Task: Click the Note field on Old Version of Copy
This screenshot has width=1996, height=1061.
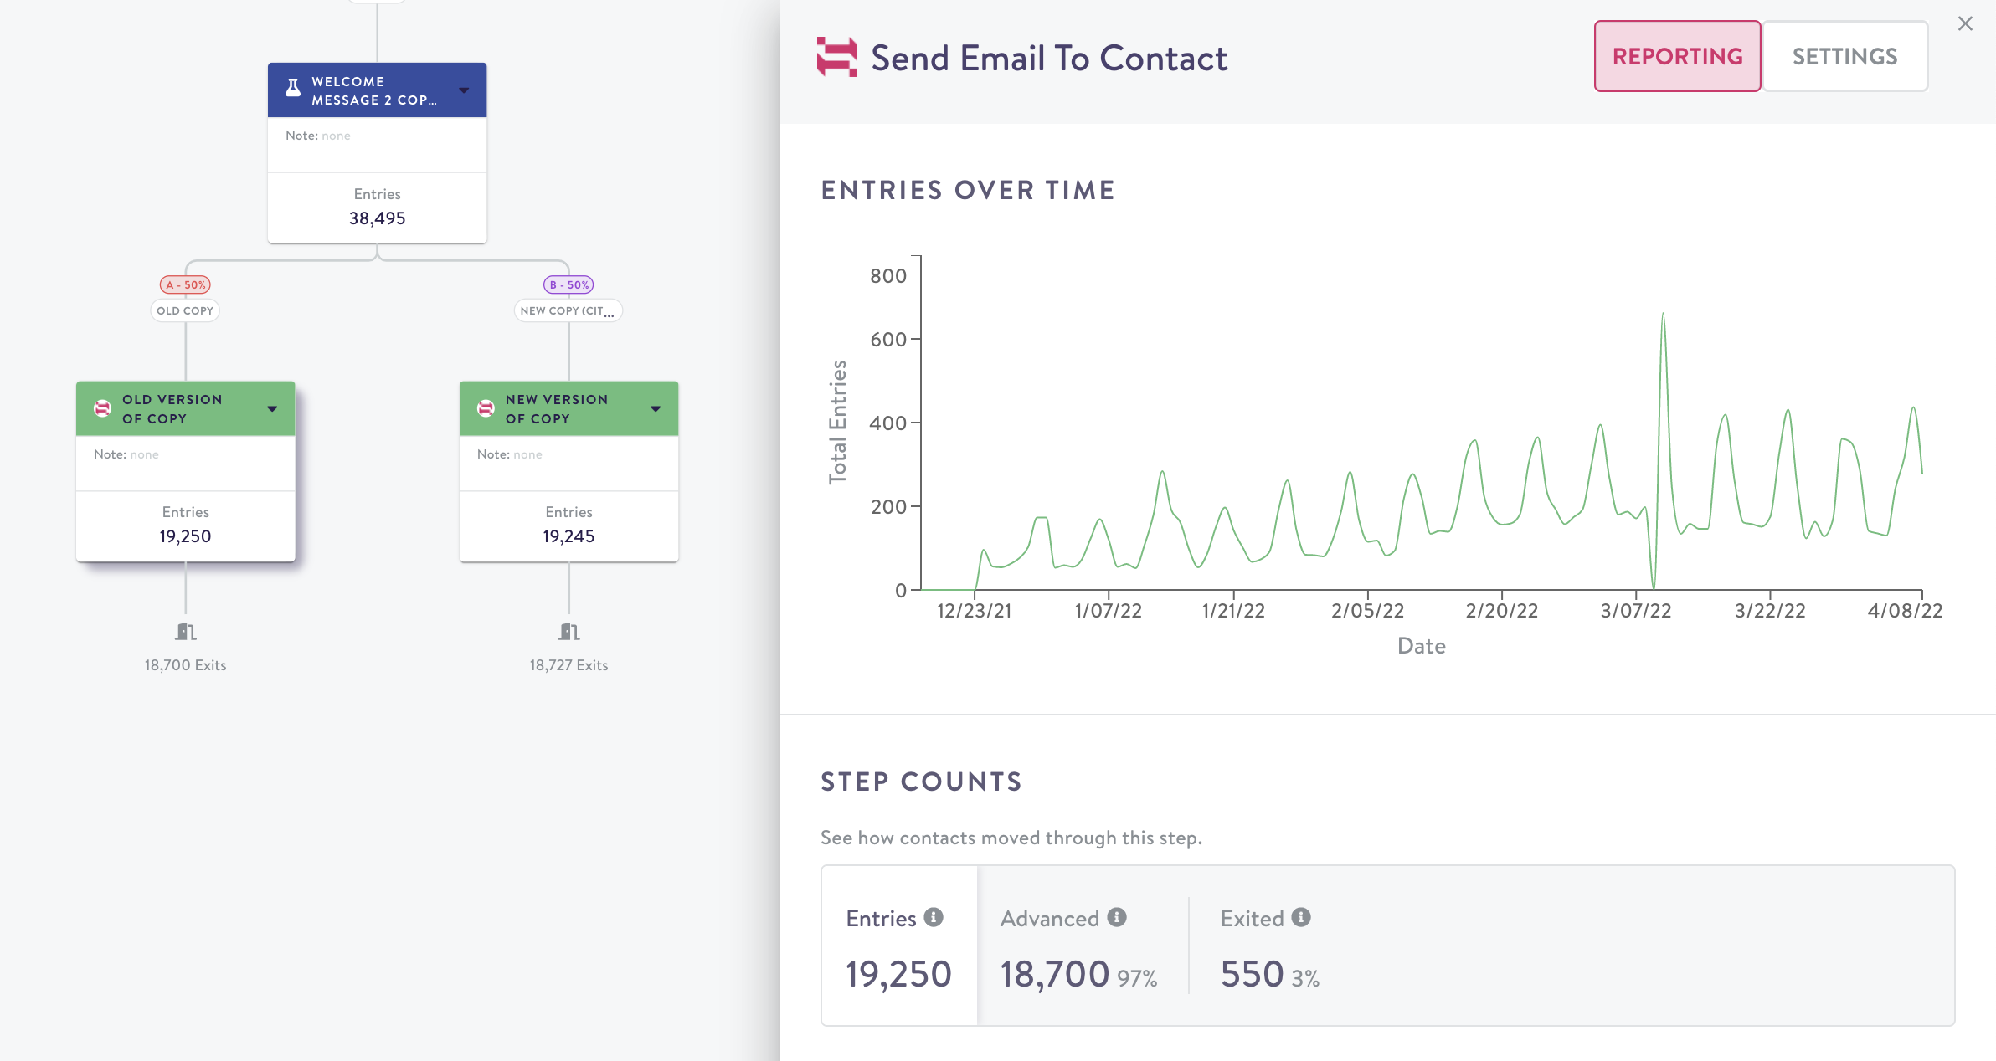Action: coord(185,463)
